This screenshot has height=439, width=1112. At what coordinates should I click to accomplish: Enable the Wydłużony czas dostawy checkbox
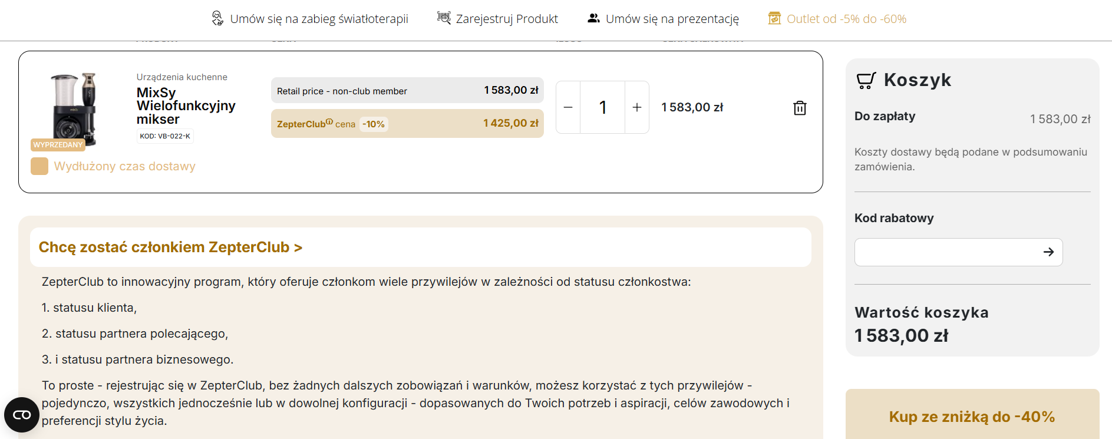[39, 166]
